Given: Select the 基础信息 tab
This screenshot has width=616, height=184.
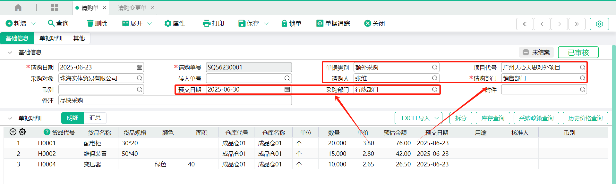Looking at the screenshot, I should point(17,38).
